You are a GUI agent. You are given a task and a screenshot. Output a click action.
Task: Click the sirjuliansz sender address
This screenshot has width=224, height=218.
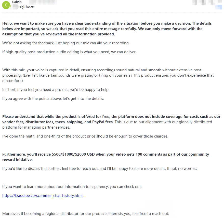[27, 7]
